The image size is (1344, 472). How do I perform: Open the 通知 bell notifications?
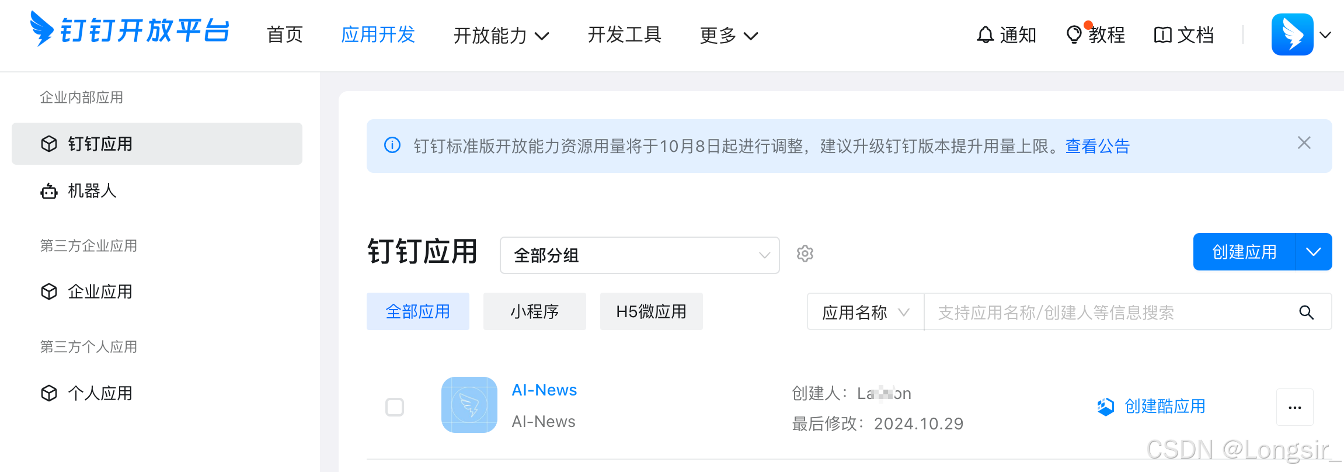pyautogui.click(x=1006, y=35)
